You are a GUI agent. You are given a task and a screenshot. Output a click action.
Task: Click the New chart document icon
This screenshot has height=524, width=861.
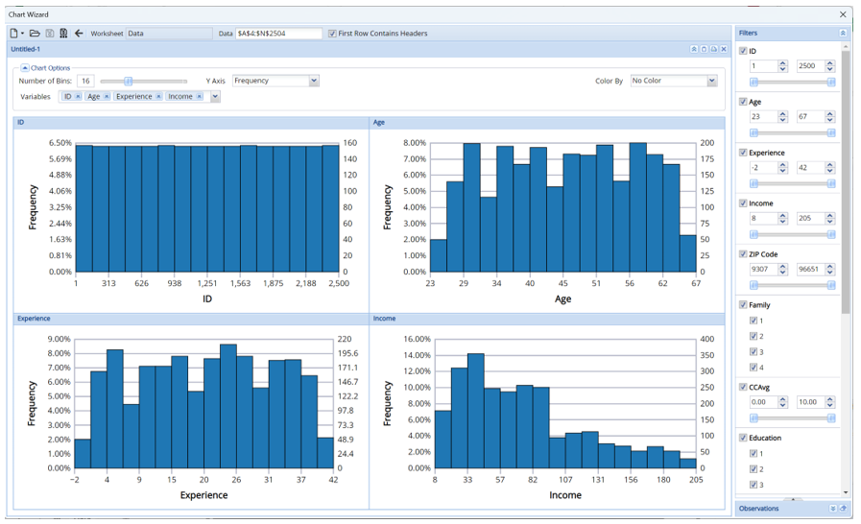click(x=14, y=33)
